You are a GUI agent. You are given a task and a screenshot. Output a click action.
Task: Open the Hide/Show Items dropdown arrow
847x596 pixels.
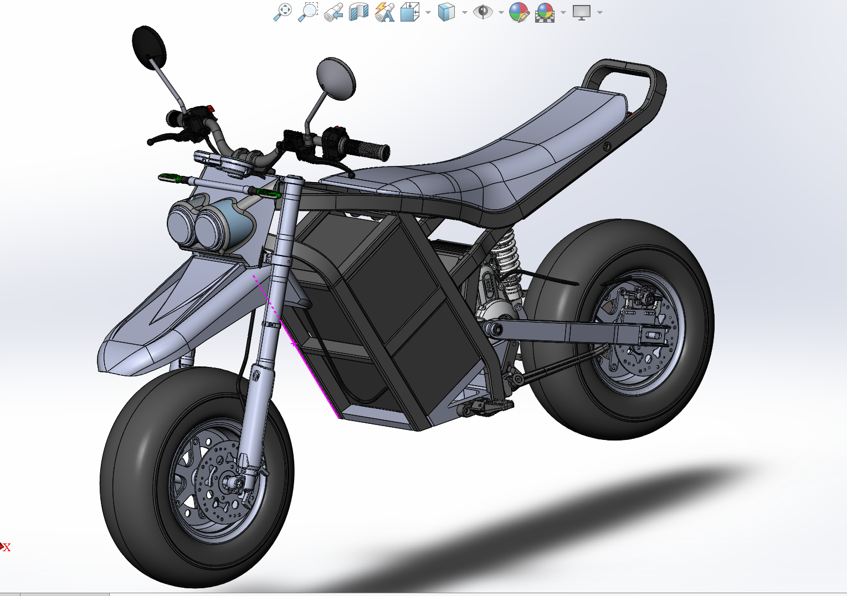[x=501, y=13]
